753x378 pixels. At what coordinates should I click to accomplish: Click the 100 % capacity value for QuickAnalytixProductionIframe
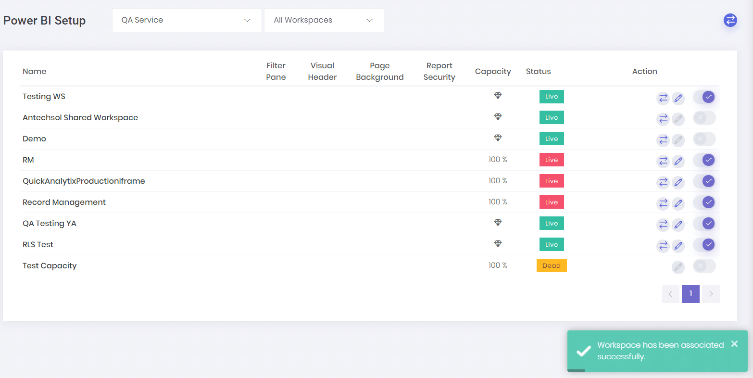[498, 180]
